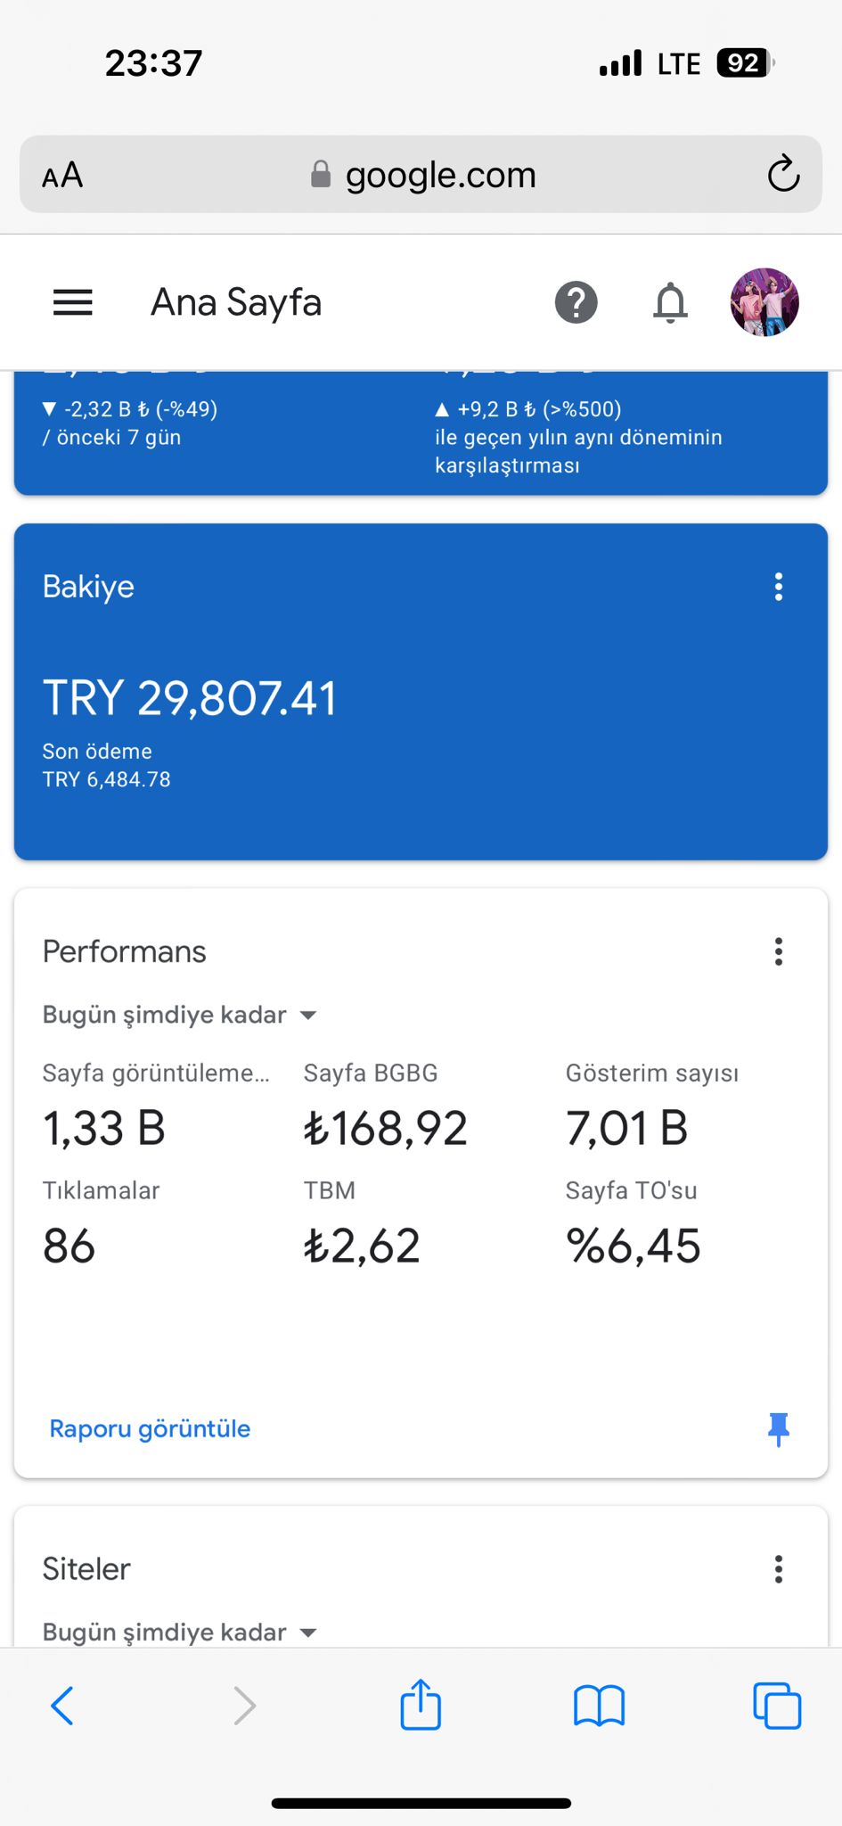Viewport: 842px width, 1826px height.
Task: Show Safari open tabs overview
Action: pyautogui.click(x=777, y=1706)
